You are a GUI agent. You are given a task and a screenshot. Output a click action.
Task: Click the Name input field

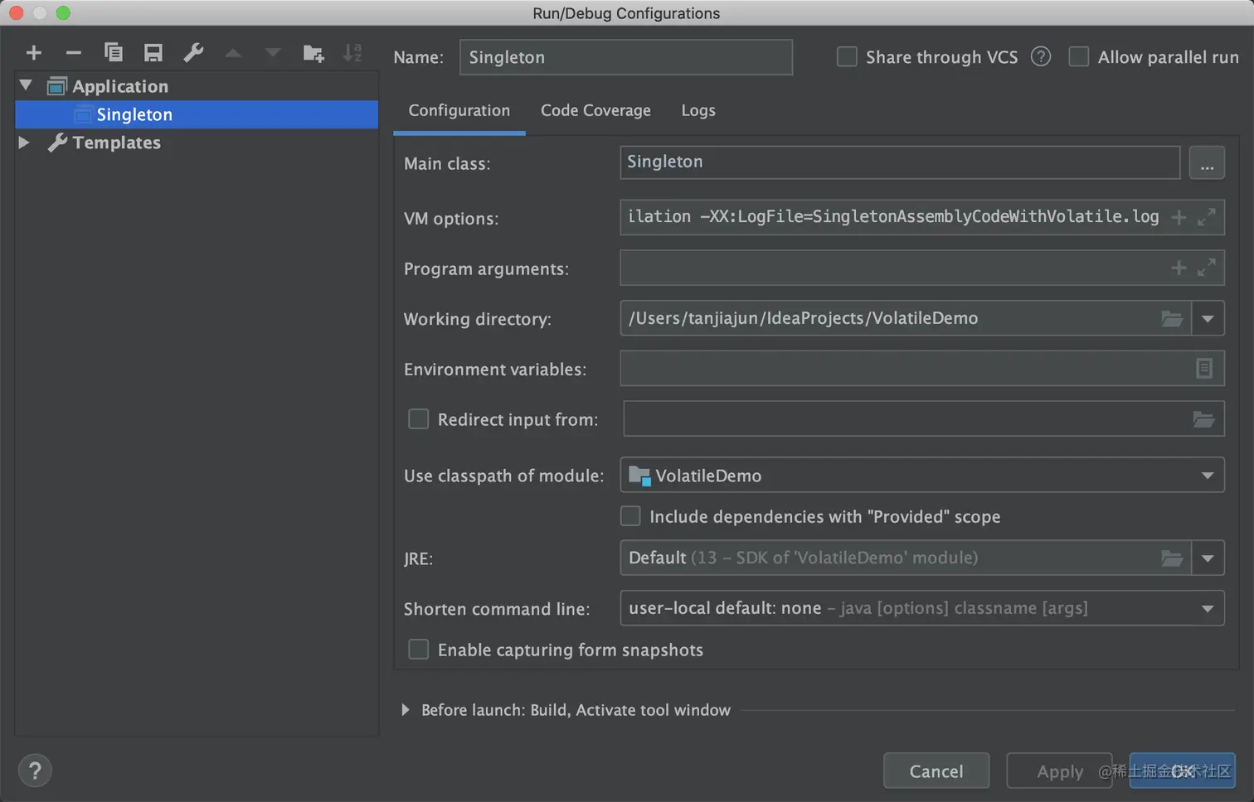click(625, 57)
